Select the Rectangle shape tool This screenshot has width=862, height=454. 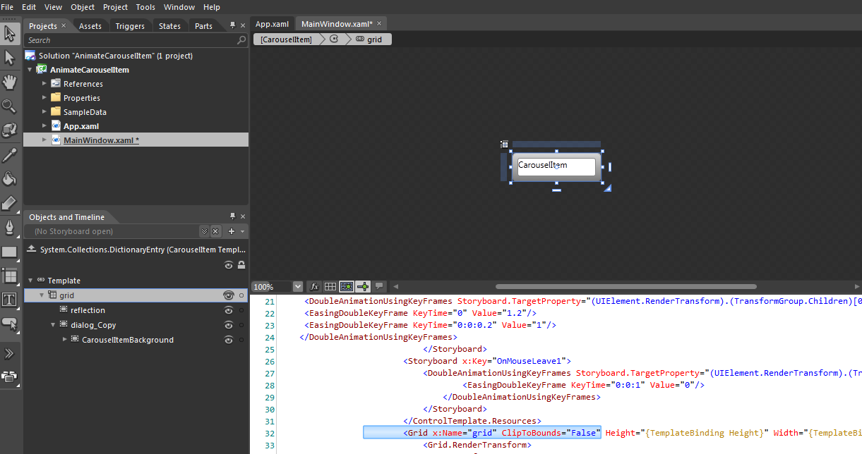10,252
